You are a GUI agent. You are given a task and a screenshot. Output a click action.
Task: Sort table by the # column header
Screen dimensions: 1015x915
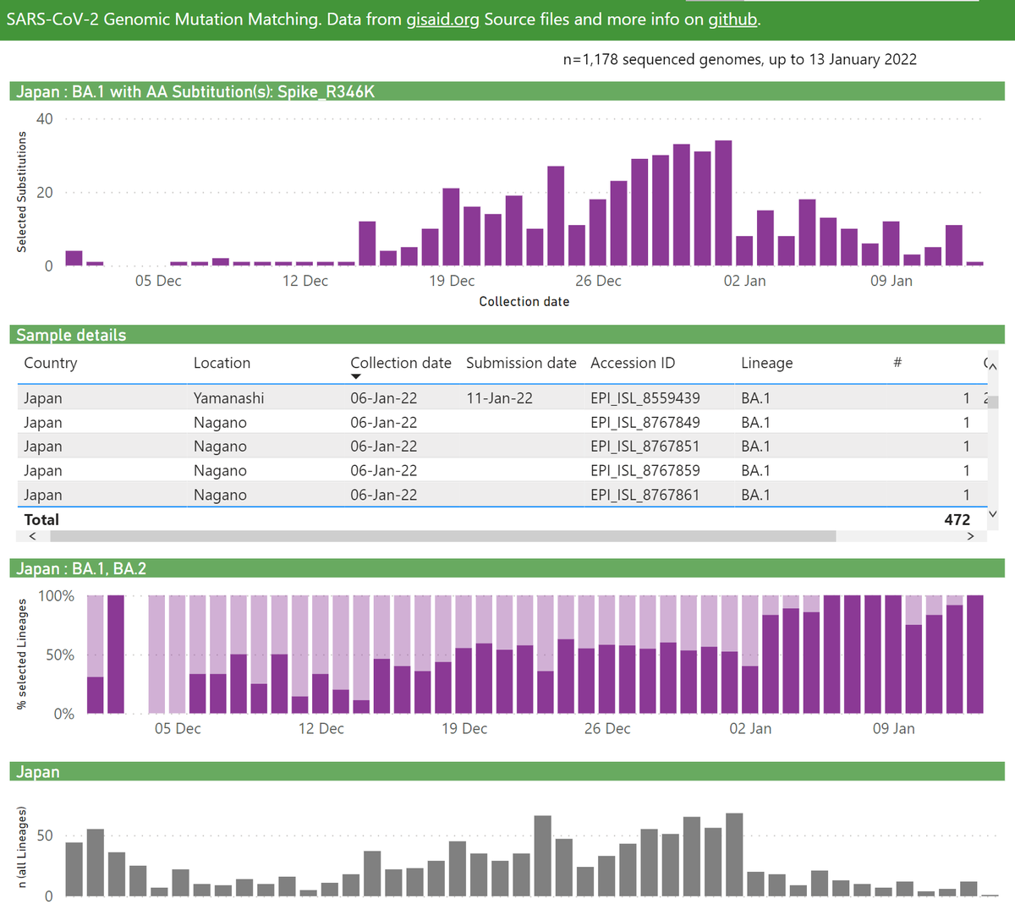click(897, 363)
